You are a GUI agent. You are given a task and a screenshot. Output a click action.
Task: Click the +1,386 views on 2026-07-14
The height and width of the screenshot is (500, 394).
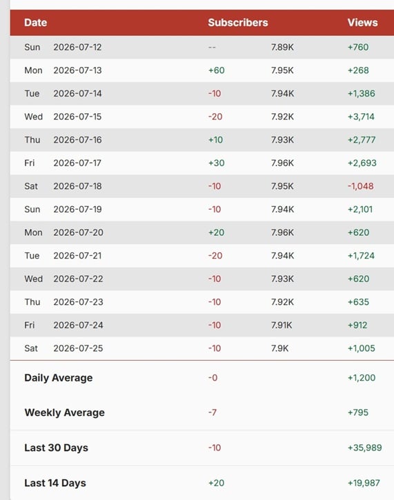click(361, 93)
